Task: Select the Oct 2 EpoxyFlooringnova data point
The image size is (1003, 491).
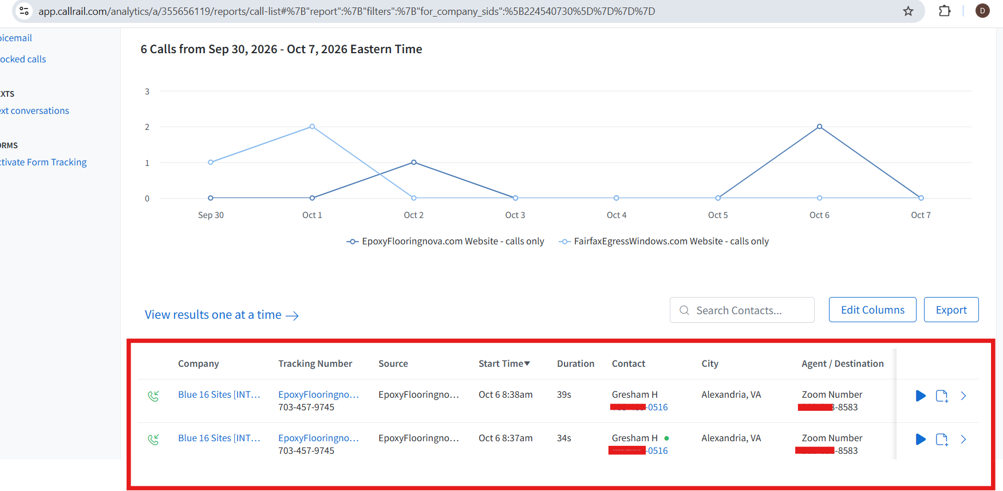Action: point(414,162)
